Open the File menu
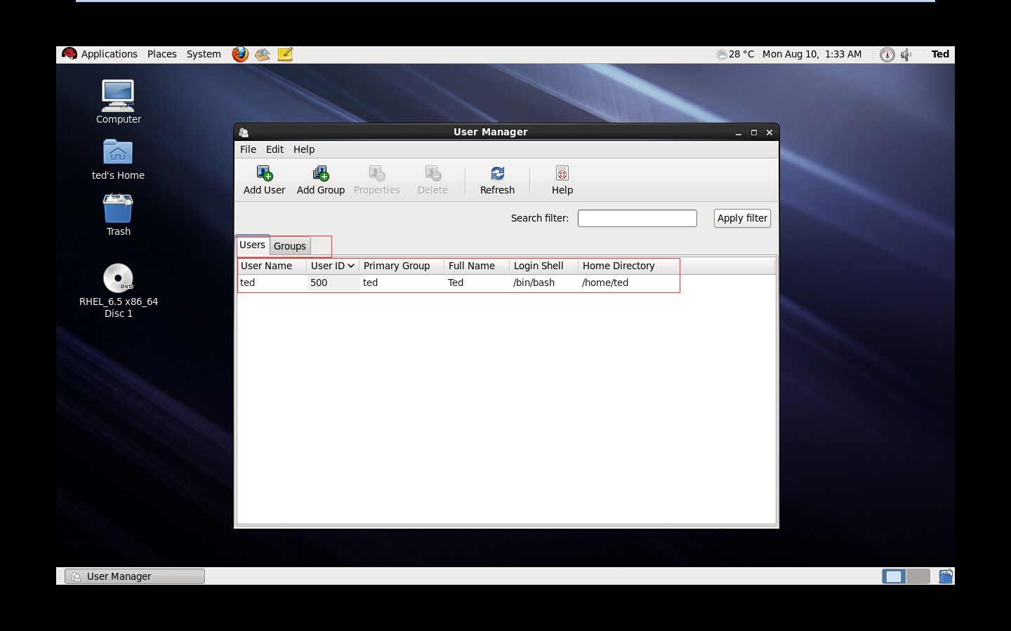 (248, 149)
